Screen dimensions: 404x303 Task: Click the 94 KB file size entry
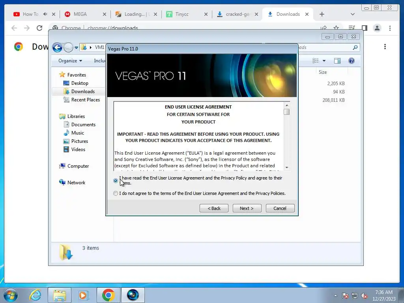(339, 92)
